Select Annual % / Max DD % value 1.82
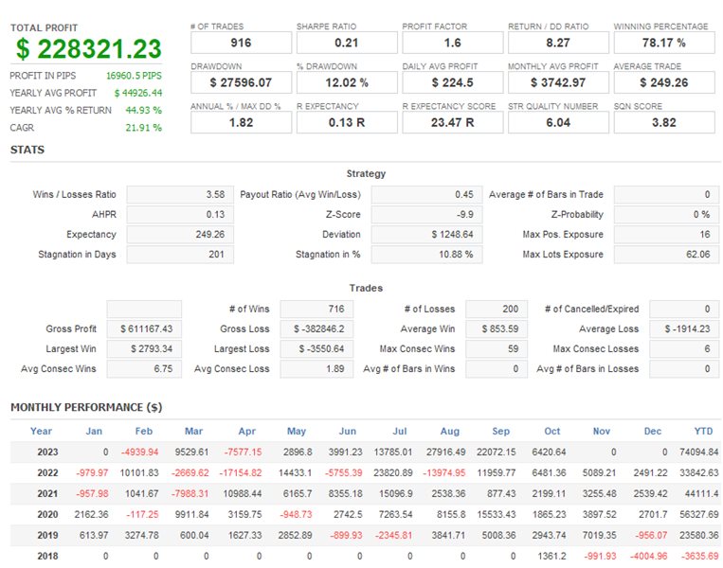The image size is (723, 568). pos(241,122)
